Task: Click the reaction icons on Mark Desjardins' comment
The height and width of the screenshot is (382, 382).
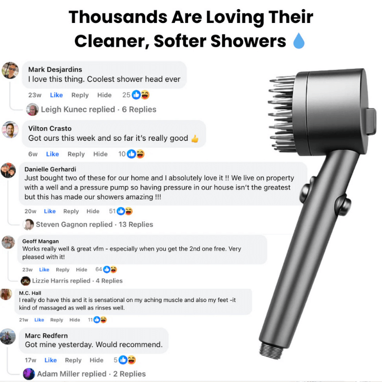Action: (140, 95)
